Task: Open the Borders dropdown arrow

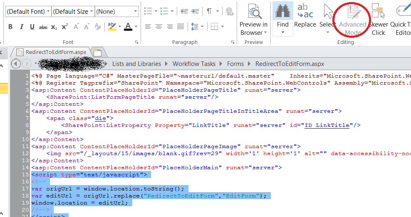Action: point(223,27)
